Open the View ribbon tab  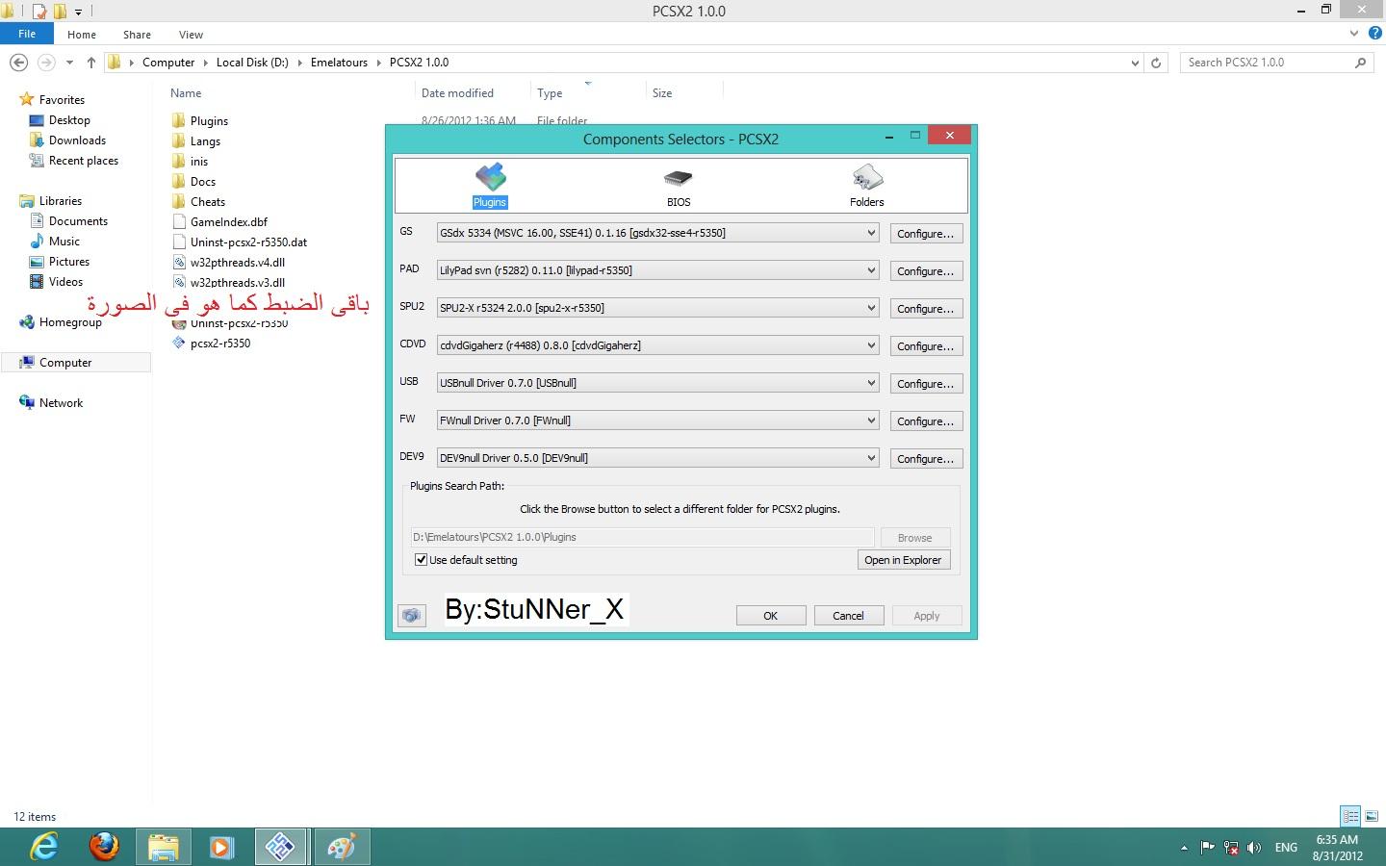pyautogui.click(x=191, y=35)
